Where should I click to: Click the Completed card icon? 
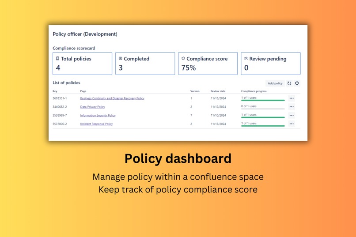click(120, 59)
